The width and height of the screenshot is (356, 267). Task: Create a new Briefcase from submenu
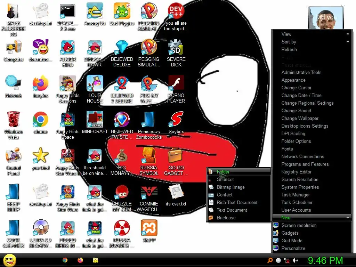(x=239, y=218)
